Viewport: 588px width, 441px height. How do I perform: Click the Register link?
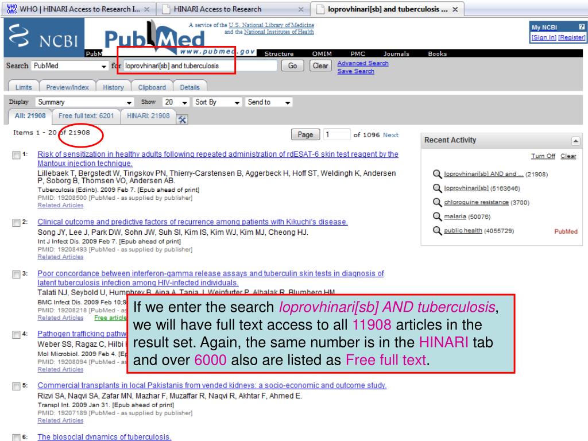pyautogui.click(x=571, y=37)
